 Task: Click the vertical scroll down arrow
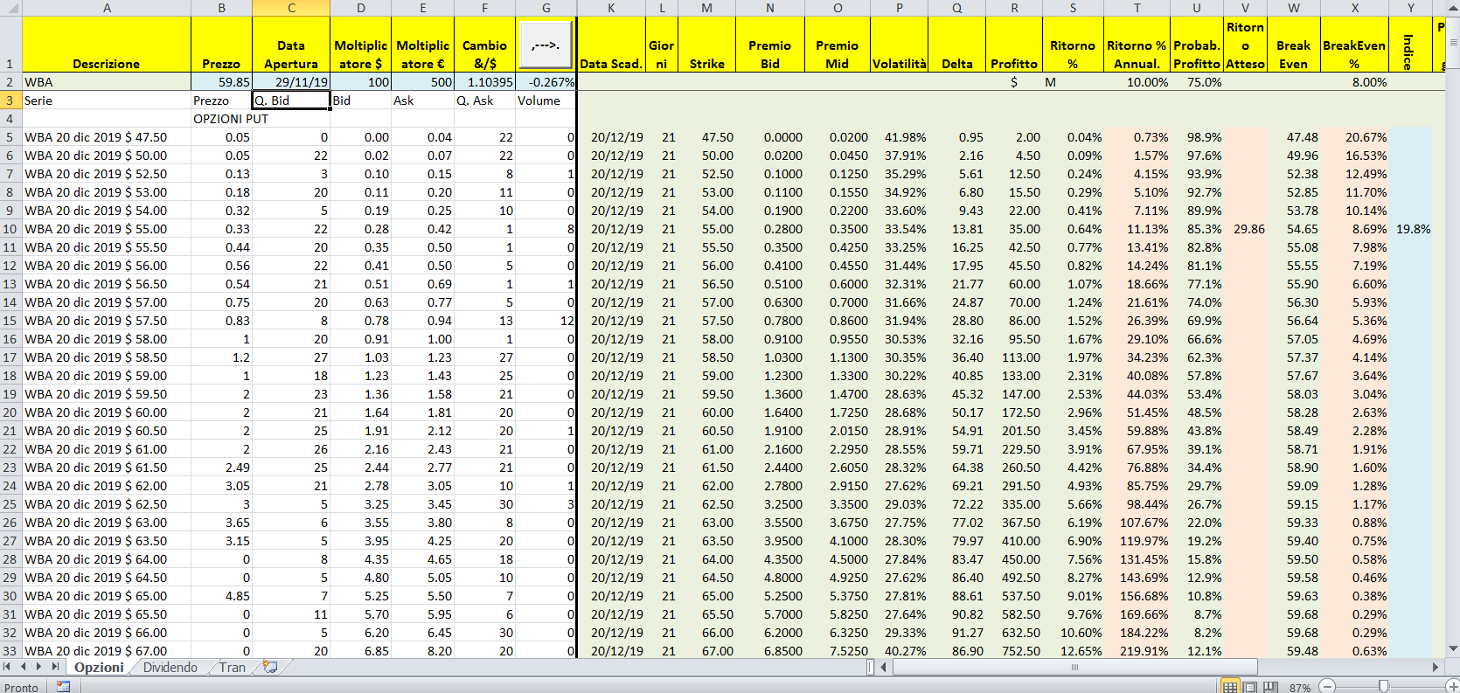coord(1453,648)
